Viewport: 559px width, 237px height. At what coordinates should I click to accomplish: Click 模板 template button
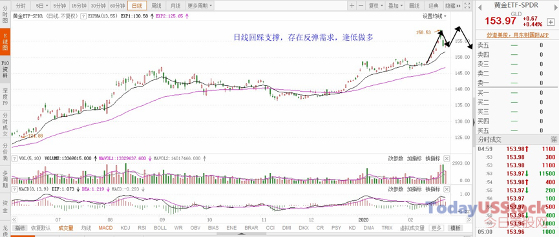pyautogui.click(x=455, y=228)
